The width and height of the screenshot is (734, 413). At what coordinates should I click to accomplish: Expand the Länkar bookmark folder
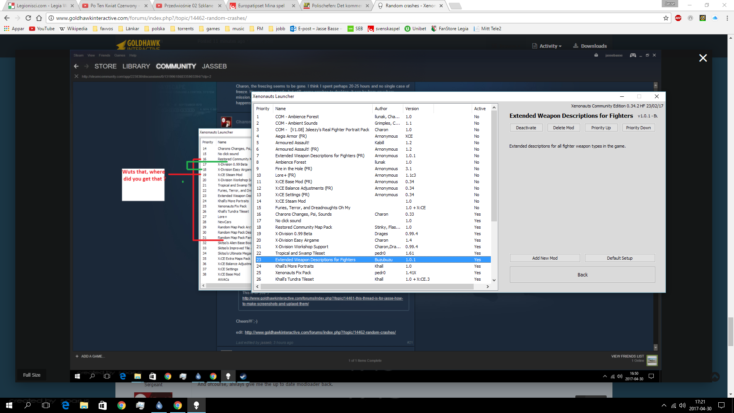pos(129,29)
